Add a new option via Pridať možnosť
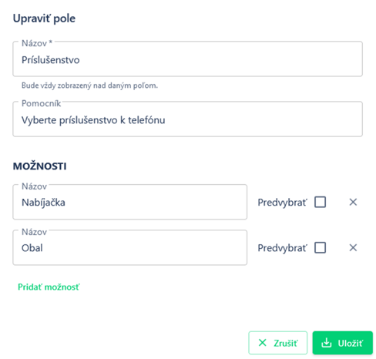The height and width of the screenshot is (359, 376). [x=49, y=287]
